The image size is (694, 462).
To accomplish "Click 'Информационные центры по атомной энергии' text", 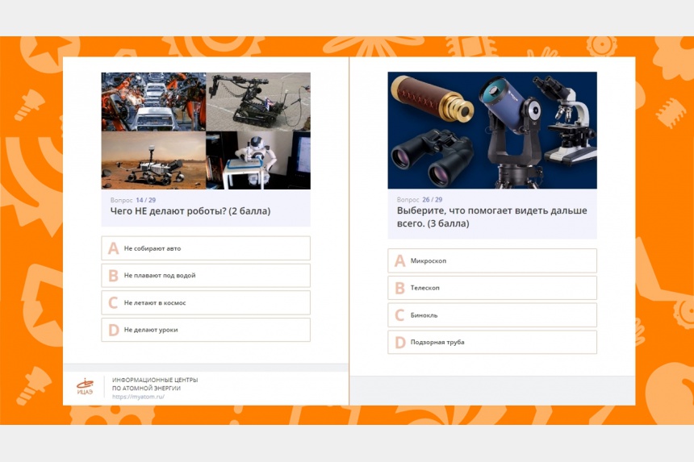I will (155, 384).
